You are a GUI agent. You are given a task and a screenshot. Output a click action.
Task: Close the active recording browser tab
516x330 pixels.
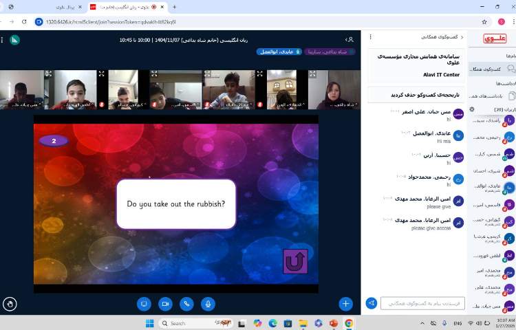[x=162, y=7]
